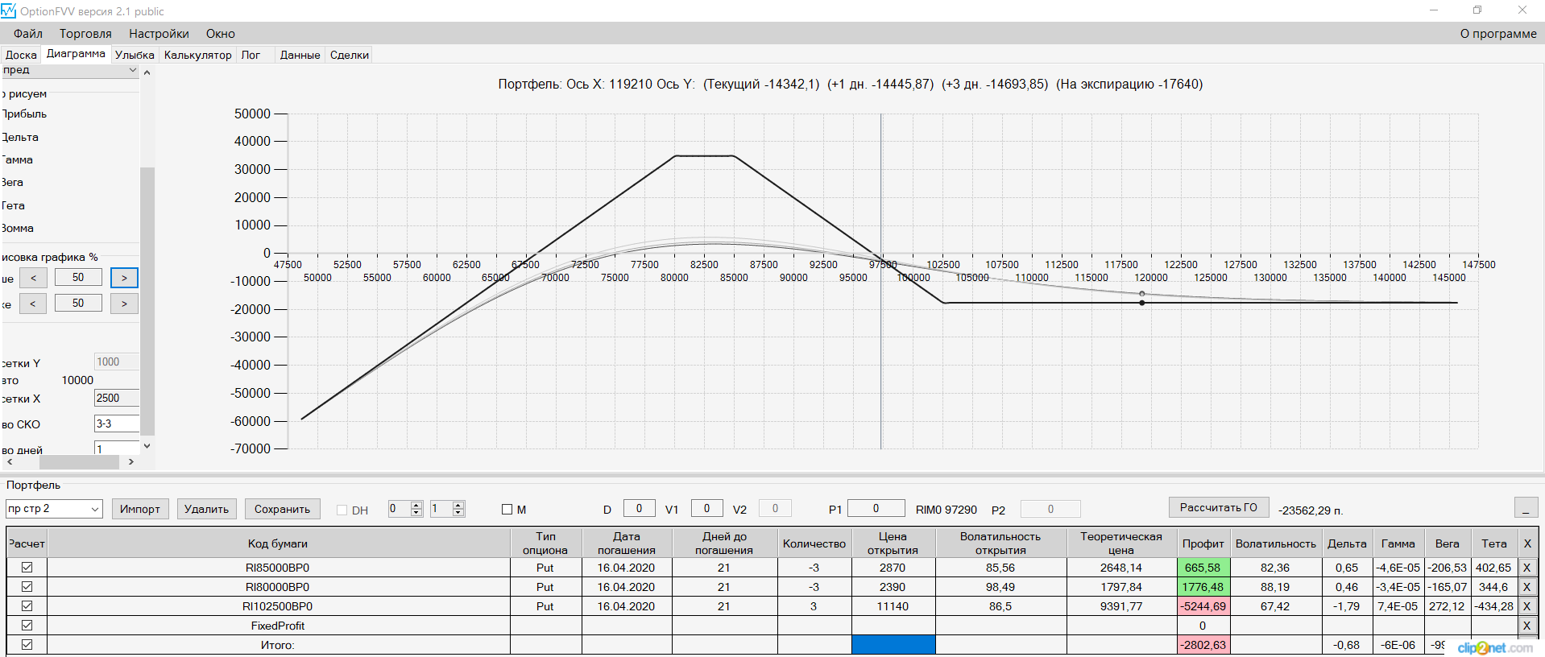Image resolution: width=1545 pixels, height=657 pixels.
Task: Select the Прибыль item in the left panel
Action: pos(25,114)
